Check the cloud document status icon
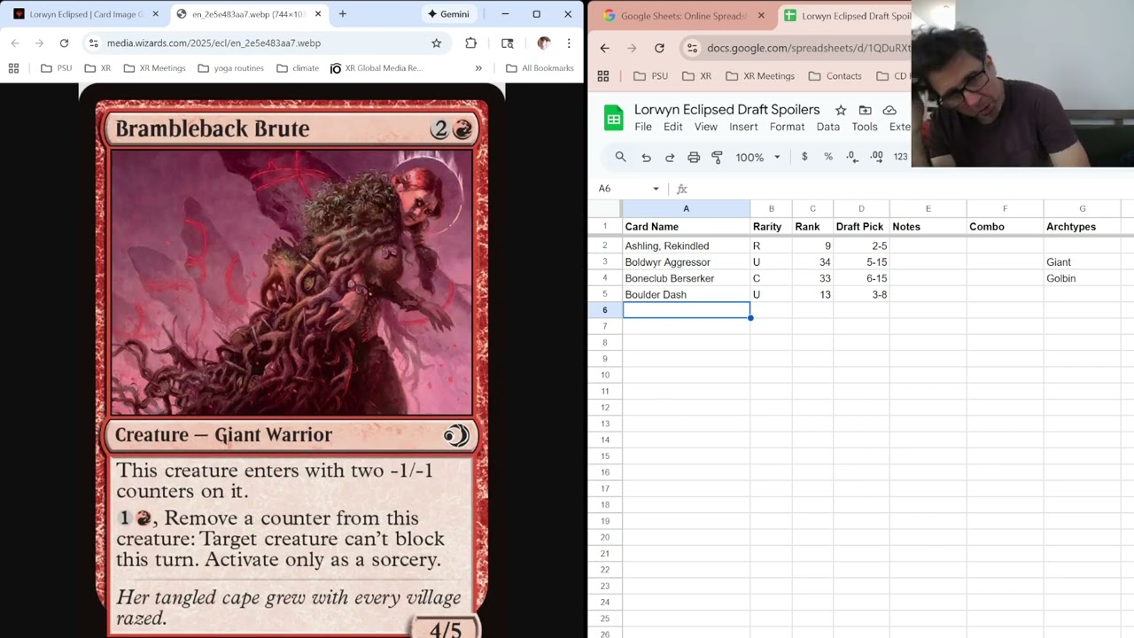This screenshot has width=1134, height=638. coord(889,110)
